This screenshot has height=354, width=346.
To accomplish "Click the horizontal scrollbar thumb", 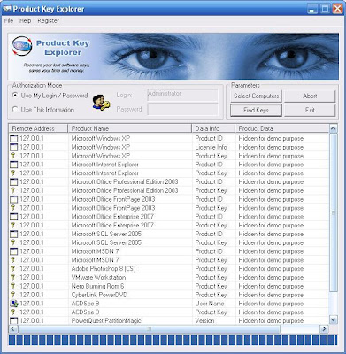I will click(x=150, y=328).
